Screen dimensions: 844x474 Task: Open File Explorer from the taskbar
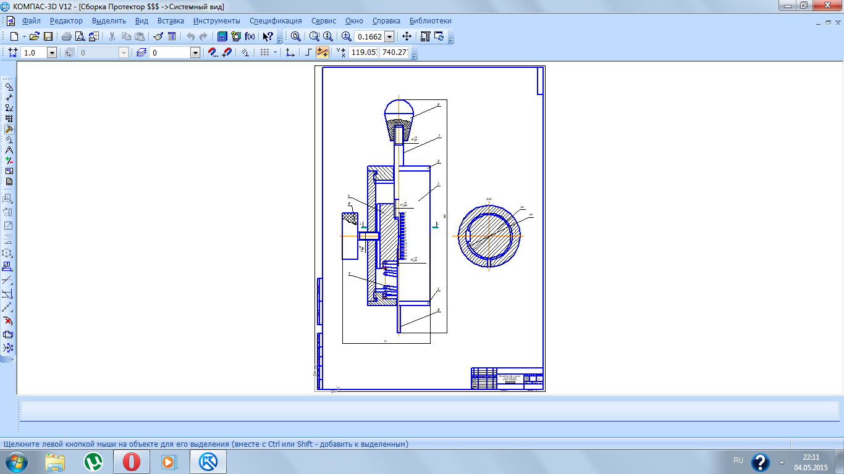(56, 462)
